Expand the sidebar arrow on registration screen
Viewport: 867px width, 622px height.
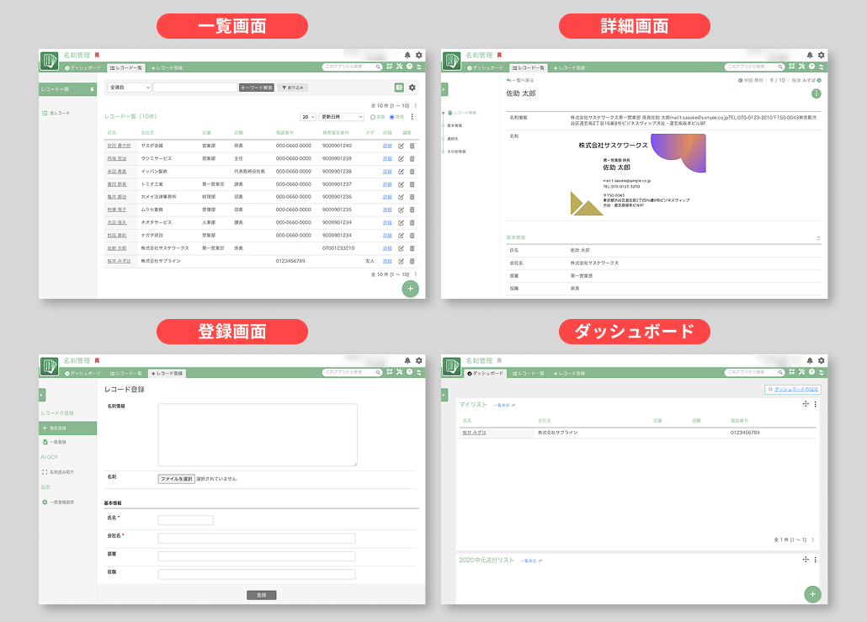click(x=42, y=395)
